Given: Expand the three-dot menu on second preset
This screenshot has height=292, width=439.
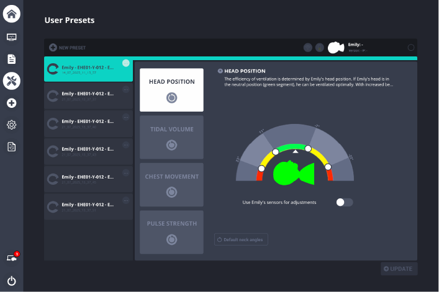Looking at the screenshot, I should pyautogui.click(x=126, y=91).
